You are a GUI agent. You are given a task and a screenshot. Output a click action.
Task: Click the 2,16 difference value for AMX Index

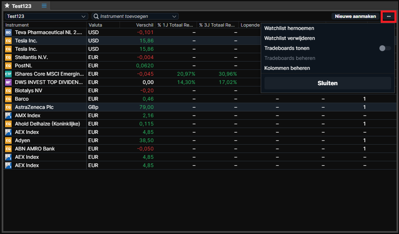click(148, 116)
